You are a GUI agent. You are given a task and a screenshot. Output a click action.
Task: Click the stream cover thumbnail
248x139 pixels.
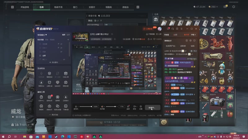[x=80, y=37]
